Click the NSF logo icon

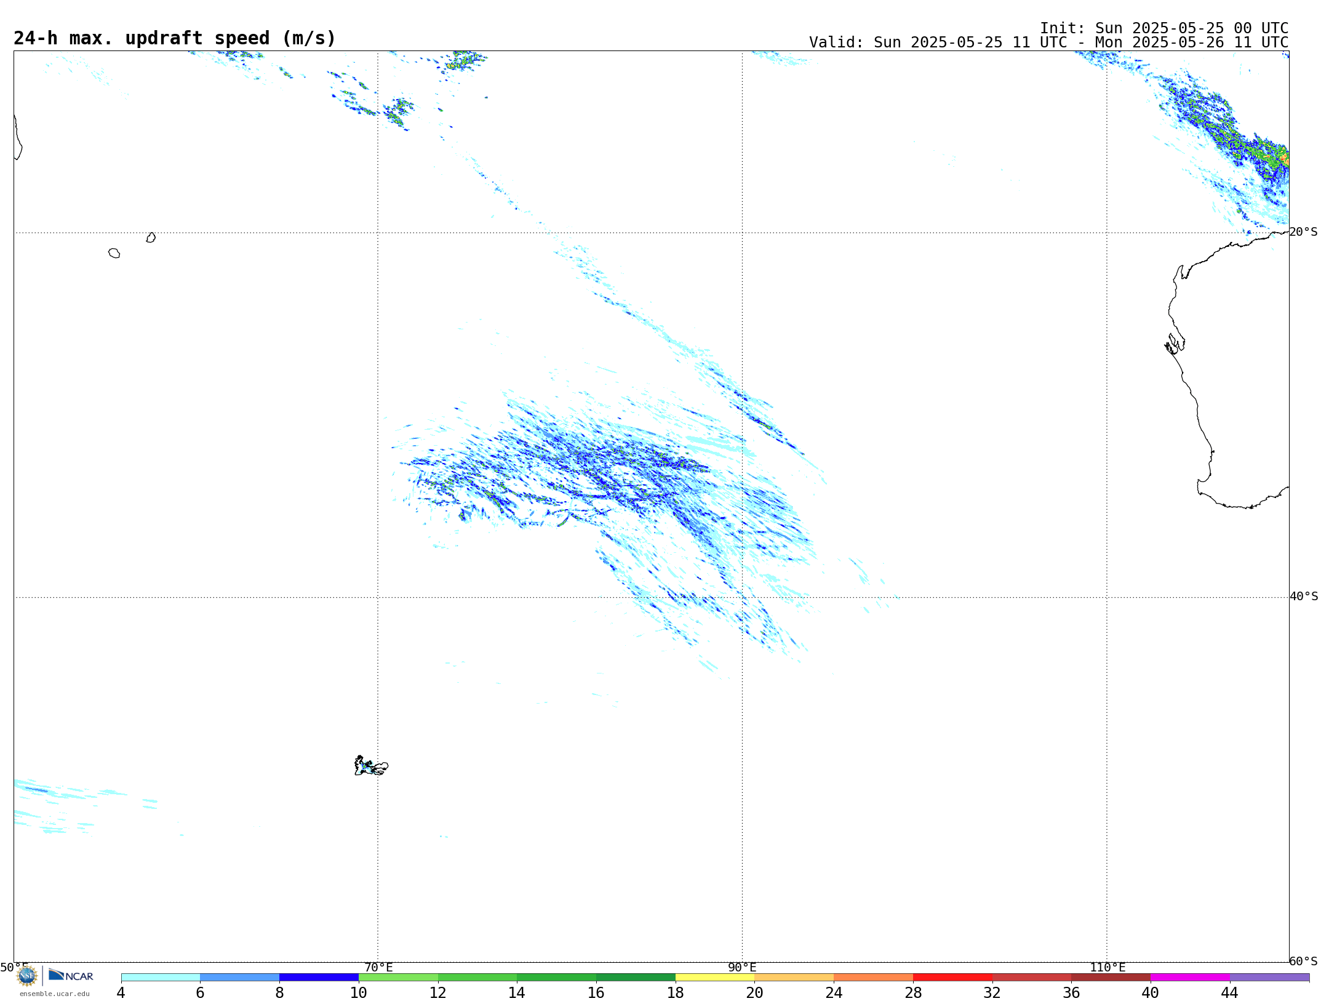(x=27, y=976)
